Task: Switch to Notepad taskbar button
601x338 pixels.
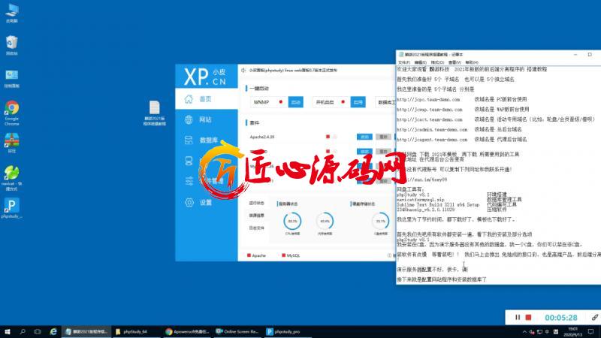Action: [x=86, y=331]
